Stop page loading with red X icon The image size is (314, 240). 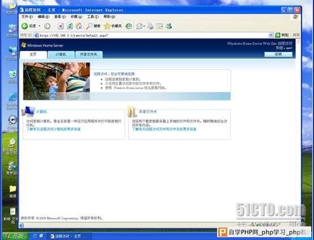click(x=61, y=26)
